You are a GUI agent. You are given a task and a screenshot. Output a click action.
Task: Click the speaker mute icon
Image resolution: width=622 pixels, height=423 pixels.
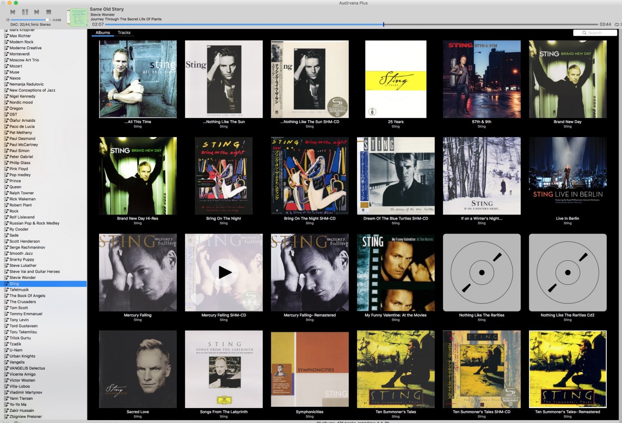[x=7, y=20]
